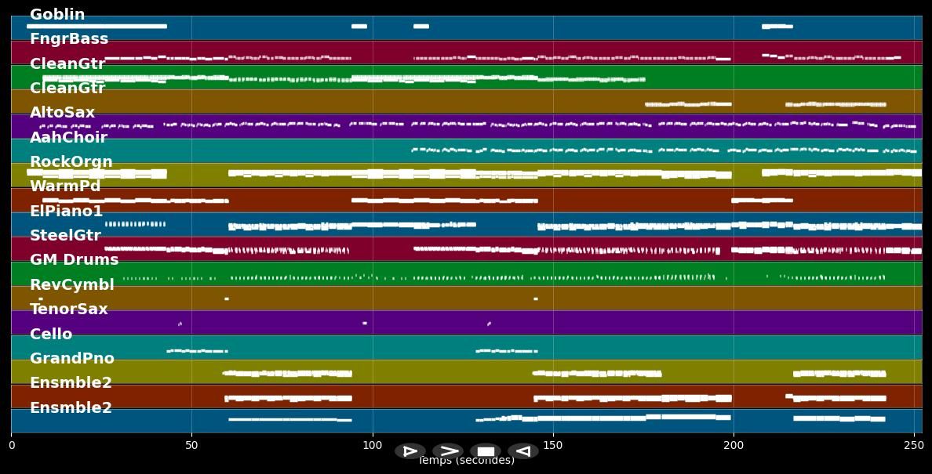Select the FngrBass track name
Image resolution: width=932 pixels, height=474 pixels.
point(68,38)
